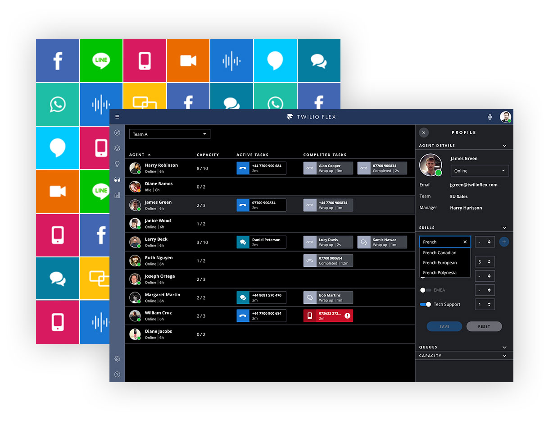
Task: Select the Janice Wood agent row
Action: [270, 224]
